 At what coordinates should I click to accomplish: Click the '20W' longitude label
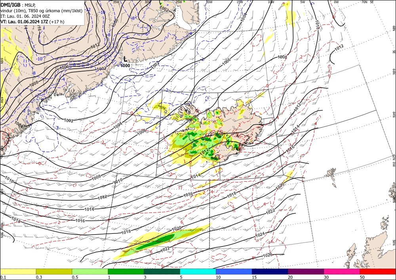tap(209, 2)
